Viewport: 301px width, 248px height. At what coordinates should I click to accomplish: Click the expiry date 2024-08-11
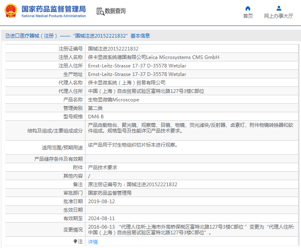pyautogui.click(x=102, y=218)
